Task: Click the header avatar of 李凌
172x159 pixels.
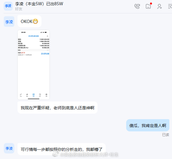Action: click(x=8, y=6)
